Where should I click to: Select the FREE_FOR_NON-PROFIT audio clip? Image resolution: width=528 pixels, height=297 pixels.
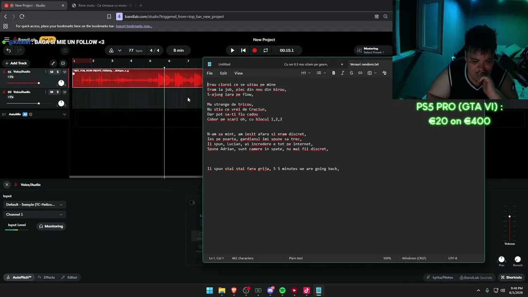click(x=137, y=78)
